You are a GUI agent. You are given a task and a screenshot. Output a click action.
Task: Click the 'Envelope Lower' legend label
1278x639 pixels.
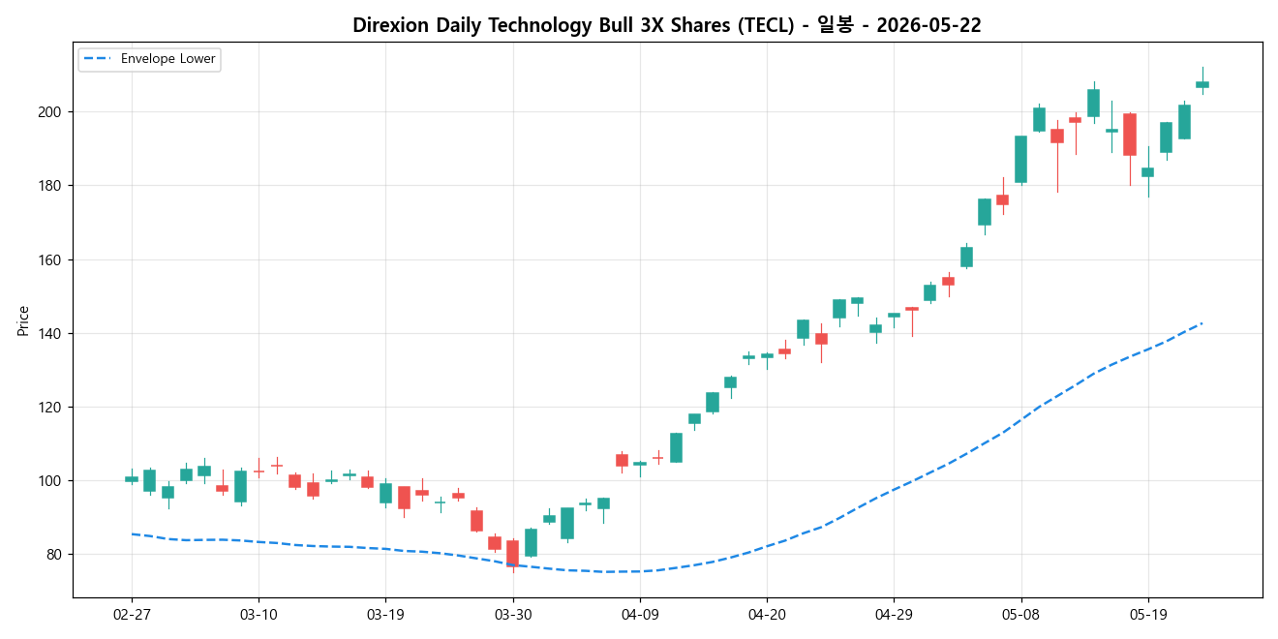pyautogui.click(x=168, y=59)
